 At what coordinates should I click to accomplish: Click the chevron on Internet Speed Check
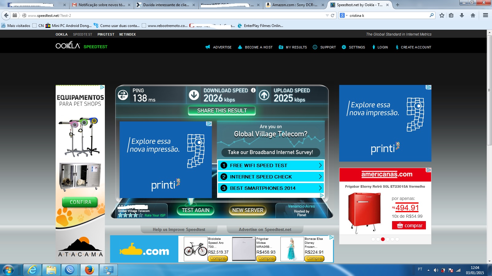(x=320, y=177)
